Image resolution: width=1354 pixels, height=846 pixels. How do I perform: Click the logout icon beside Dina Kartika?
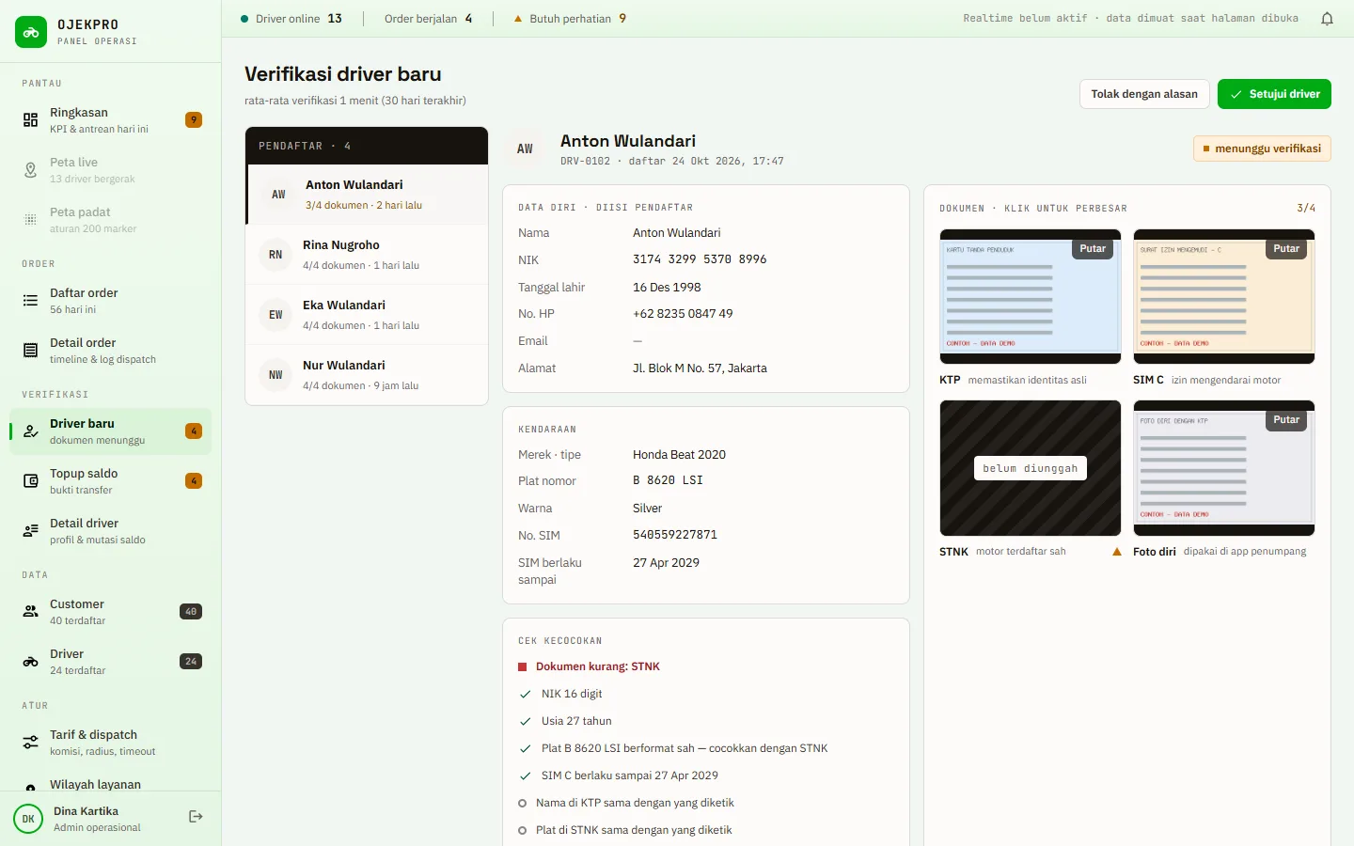click(x=196, y=817)
